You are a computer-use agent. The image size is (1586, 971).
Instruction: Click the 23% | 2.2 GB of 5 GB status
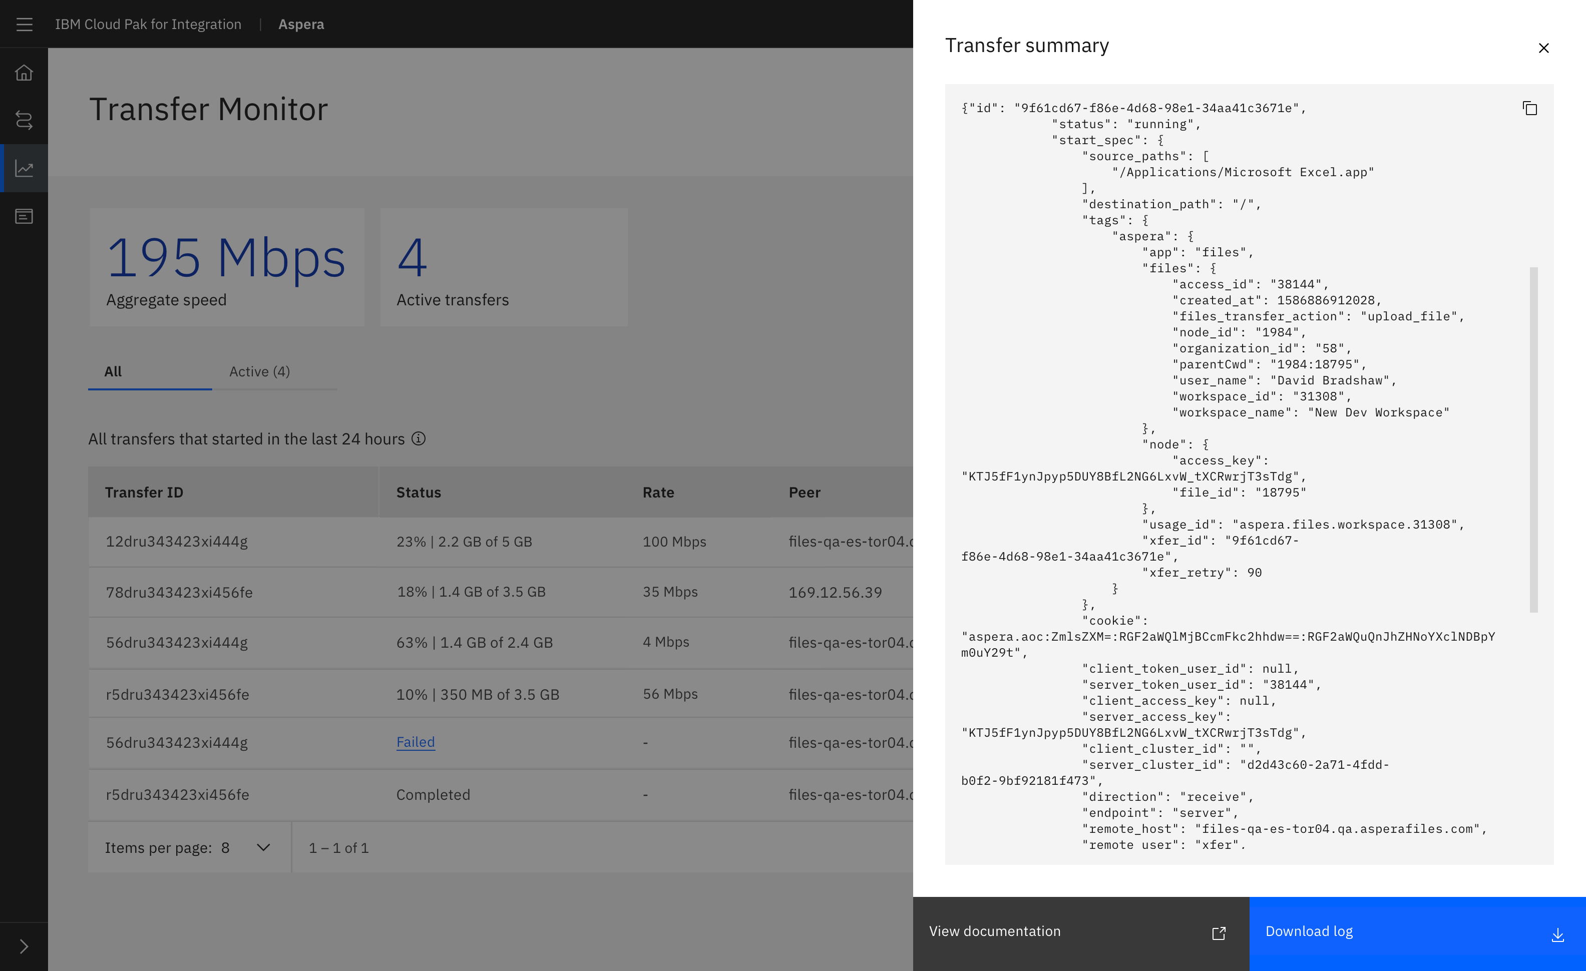tap(464, 542)
